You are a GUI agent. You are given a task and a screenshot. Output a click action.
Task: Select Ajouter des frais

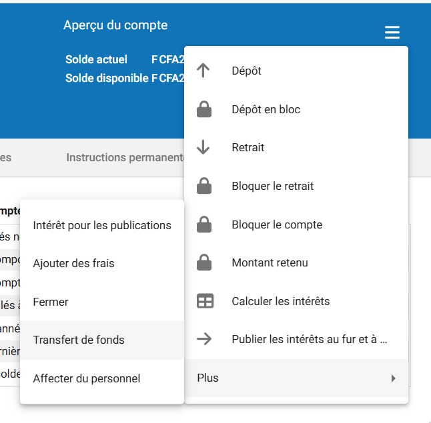pos(73,263)
